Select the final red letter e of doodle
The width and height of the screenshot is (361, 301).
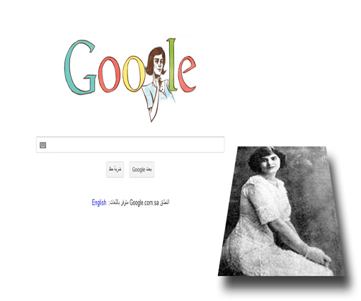187,74
